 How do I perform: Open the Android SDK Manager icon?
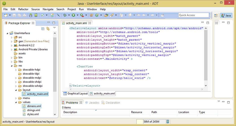click(31, 15)
